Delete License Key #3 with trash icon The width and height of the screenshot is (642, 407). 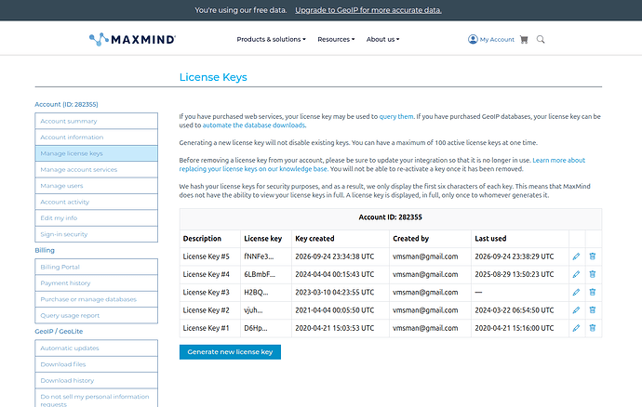[x=592, y=292]
